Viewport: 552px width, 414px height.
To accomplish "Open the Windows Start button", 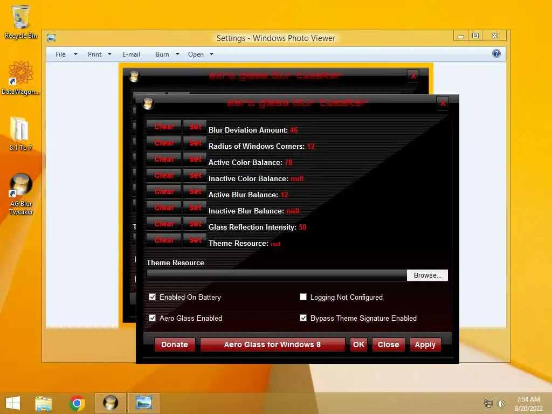I will (x=13, y=403).
